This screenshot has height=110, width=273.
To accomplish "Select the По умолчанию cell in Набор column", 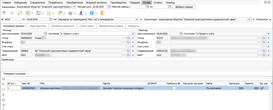I will click(x=217, y=88).
